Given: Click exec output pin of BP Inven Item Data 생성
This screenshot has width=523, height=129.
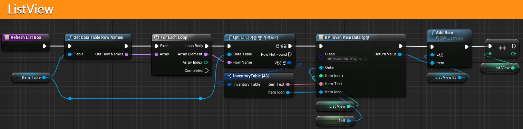Looking at the screenshot, I should (401, 46).
